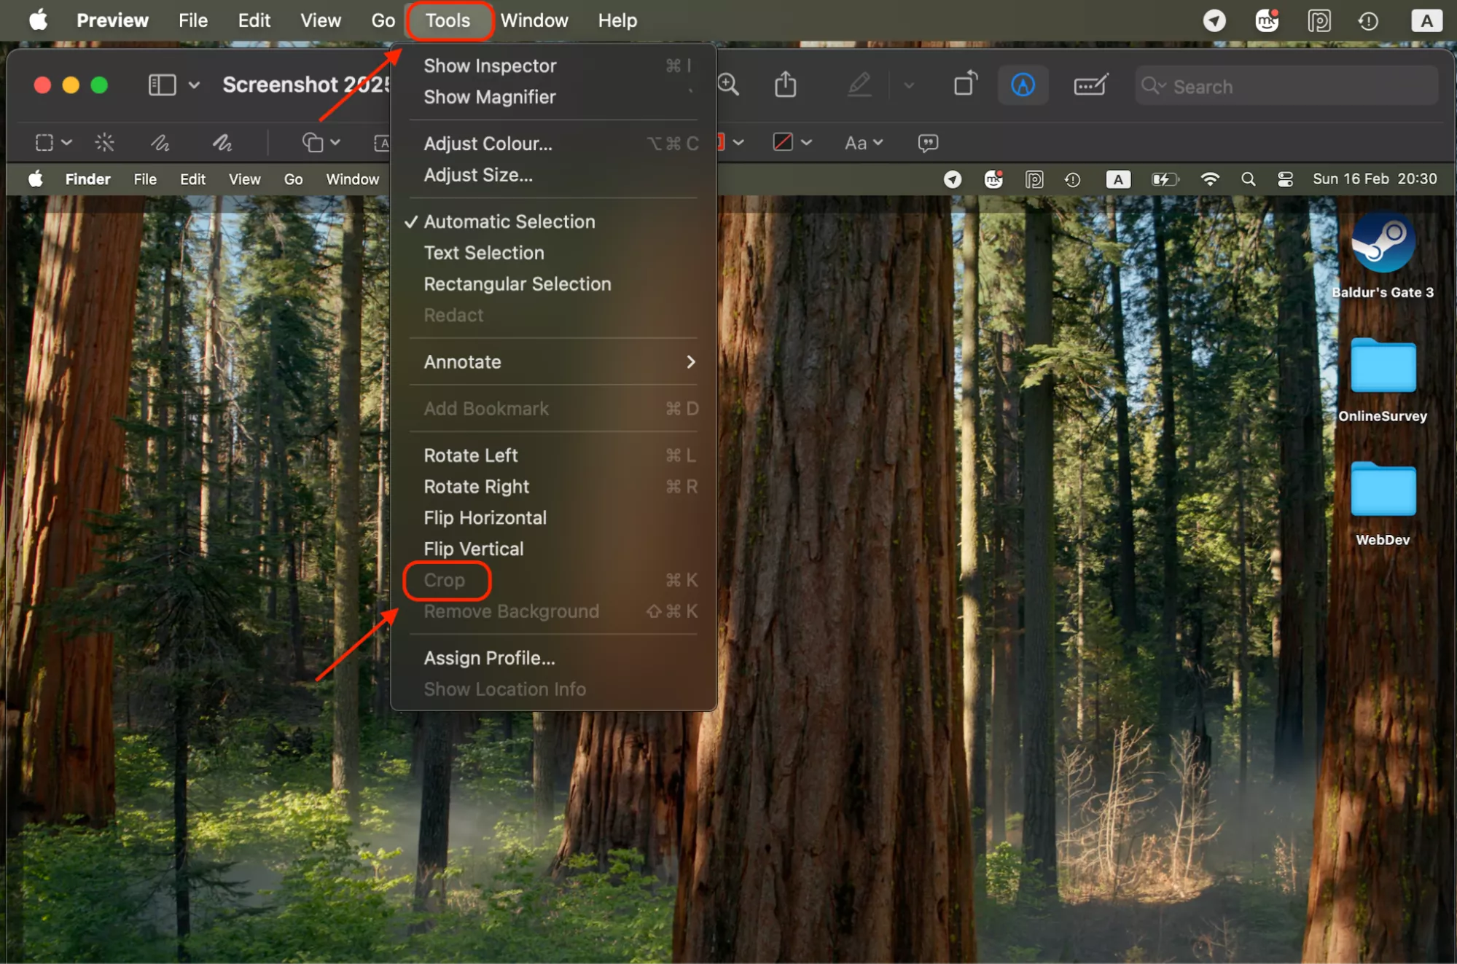Select the text comment bubble icon

click(927, 143)
